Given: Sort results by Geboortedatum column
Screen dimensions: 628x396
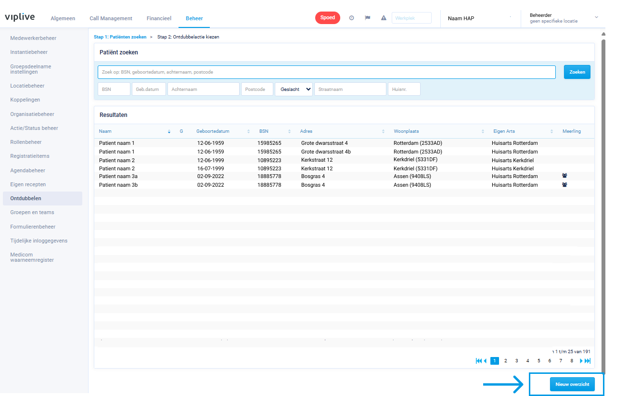Looking at the screenshot, I should coord(248,131).
